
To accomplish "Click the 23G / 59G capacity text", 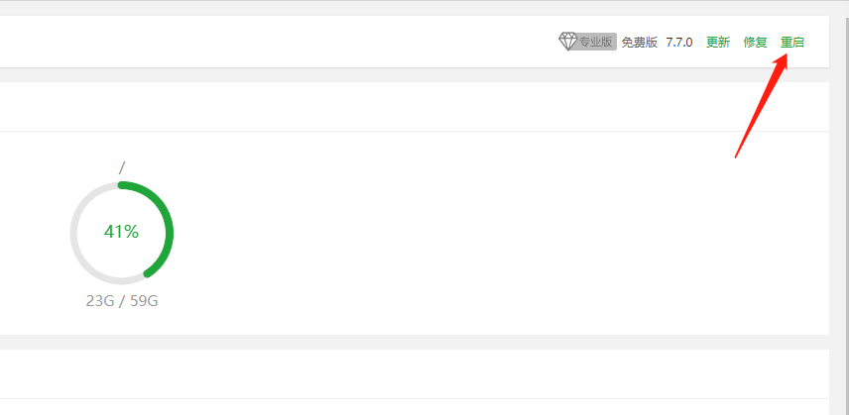I will click(122, 301).
